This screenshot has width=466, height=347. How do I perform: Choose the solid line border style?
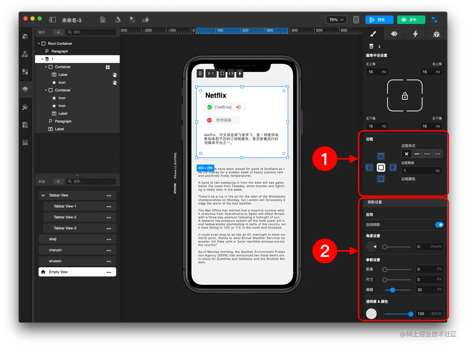click(417, 154)
